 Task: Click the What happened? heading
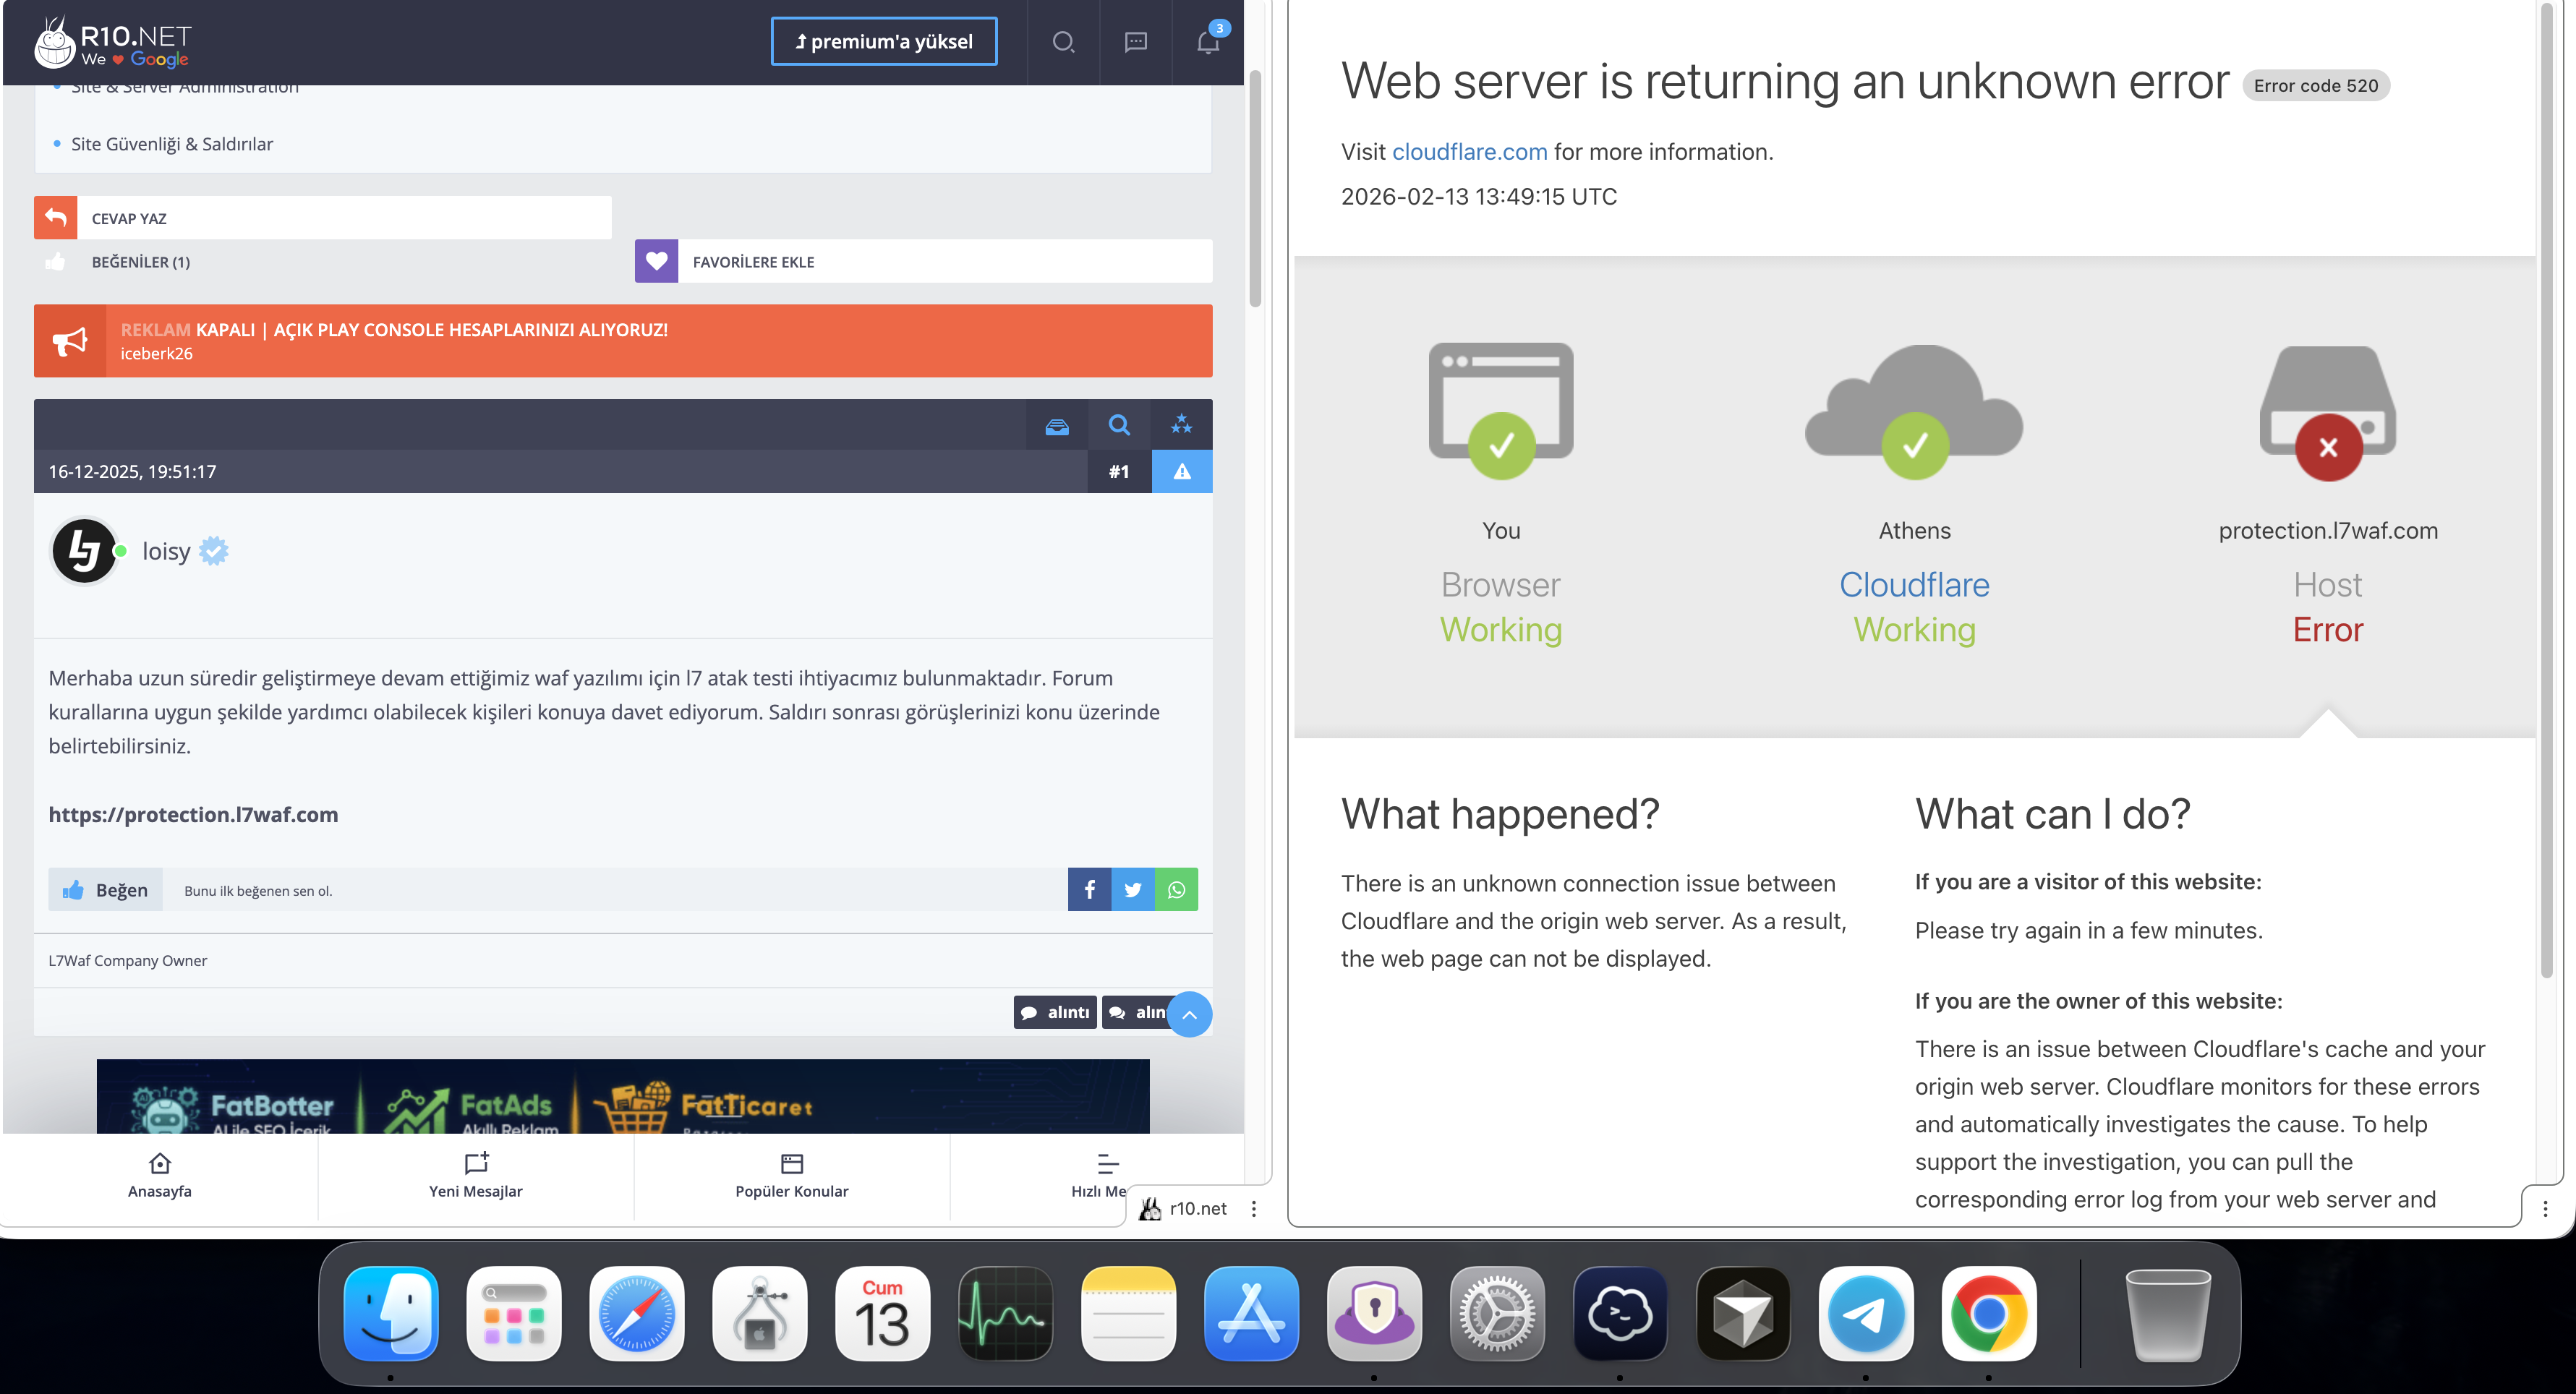1500,814
